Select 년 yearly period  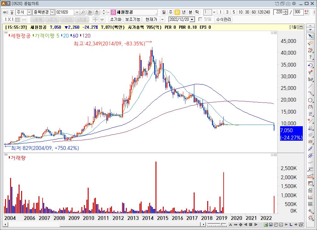click(184, 12)
